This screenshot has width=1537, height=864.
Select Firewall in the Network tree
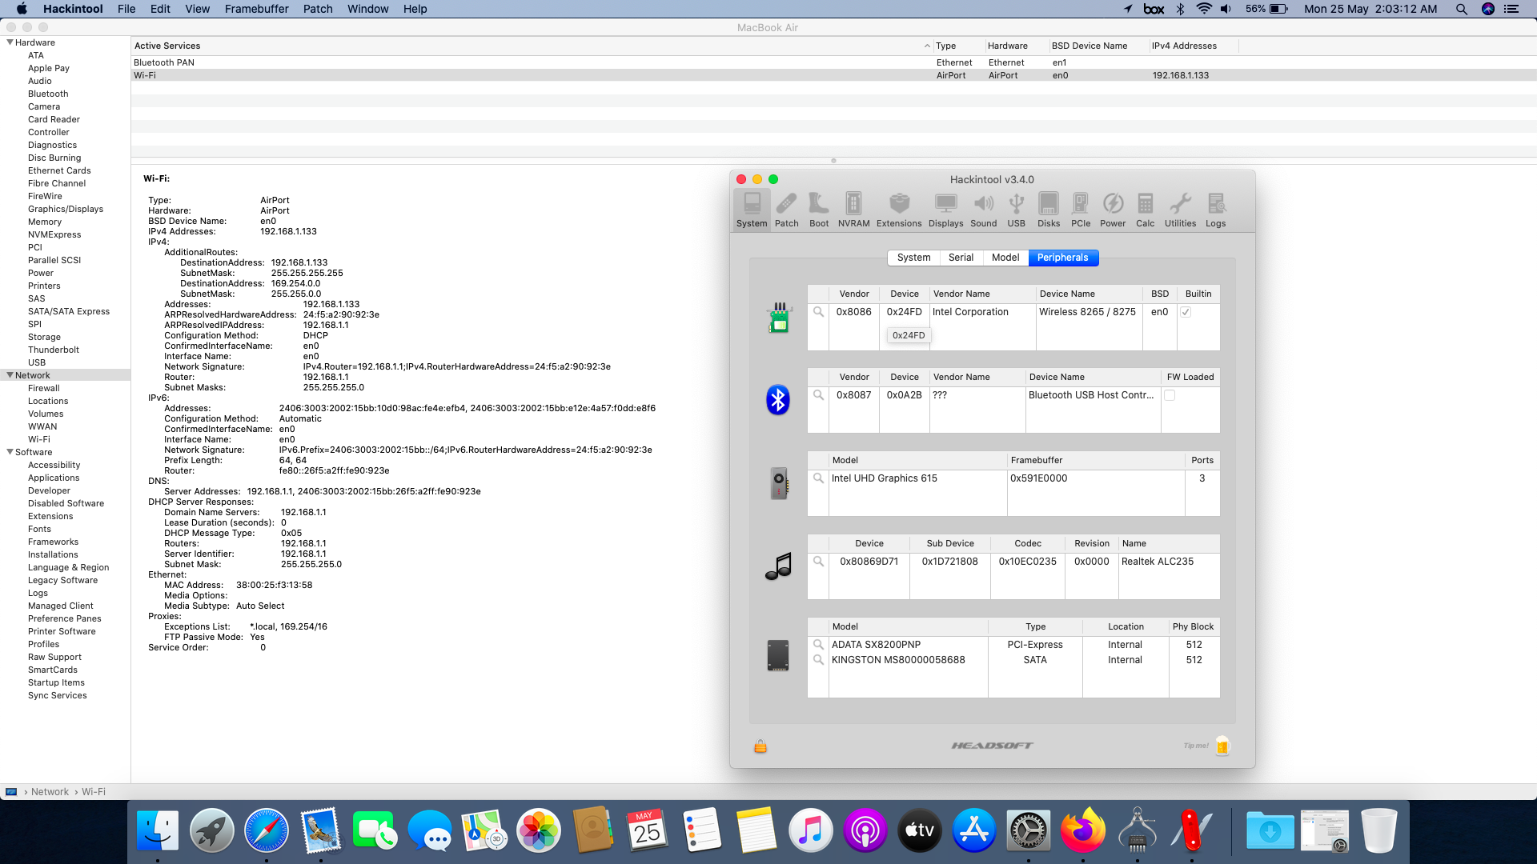point(44,388)
